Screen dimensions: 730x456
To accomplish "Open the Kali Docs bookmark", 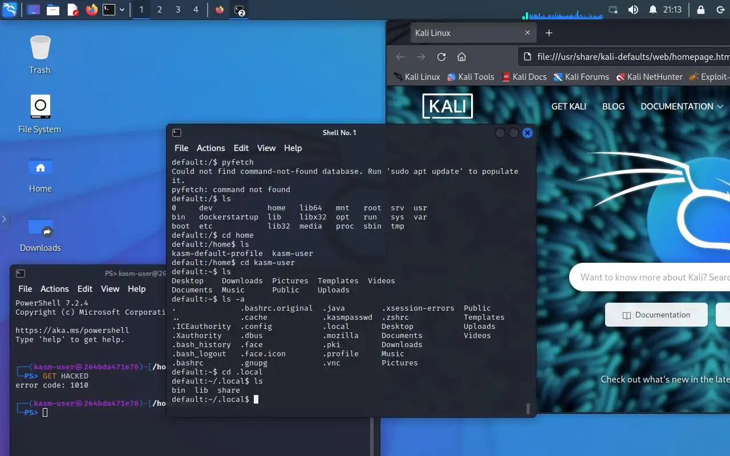I will [525, 77].
